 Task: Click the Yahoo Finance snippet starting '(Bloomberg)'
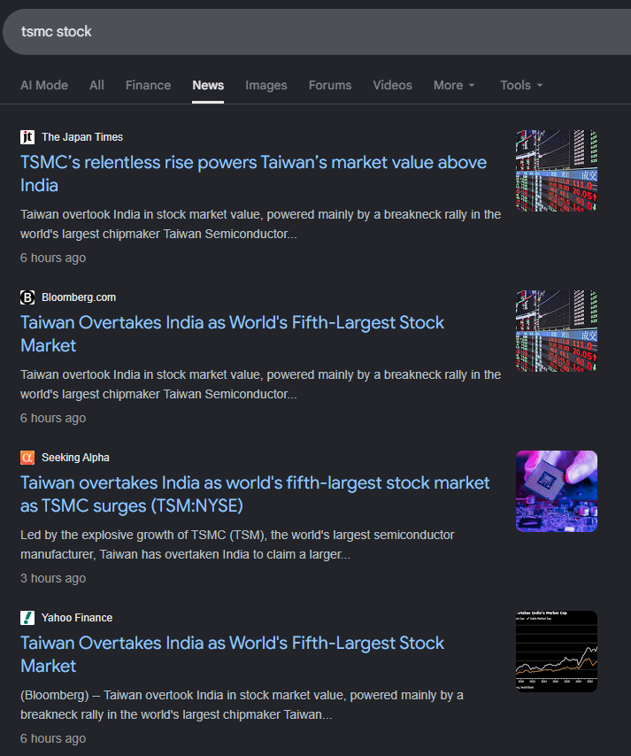pos(242,705)
